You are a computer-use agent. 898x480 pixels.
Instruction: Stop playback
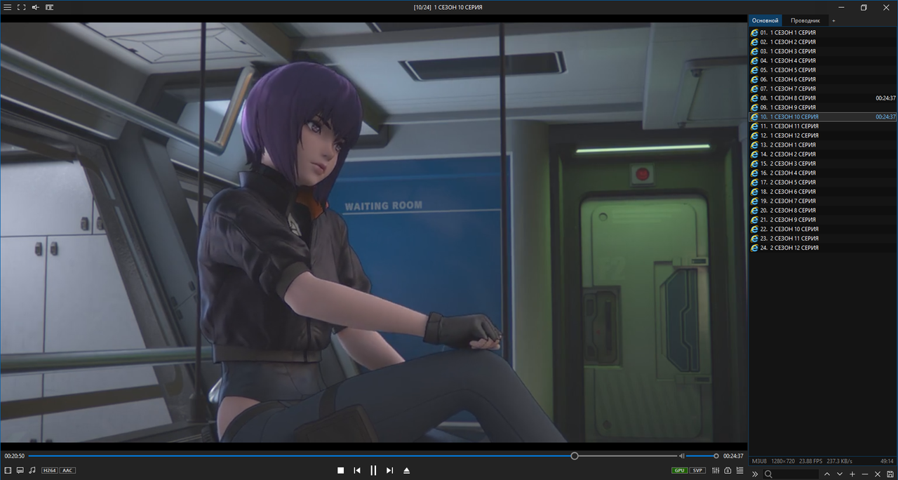[340, 470]
